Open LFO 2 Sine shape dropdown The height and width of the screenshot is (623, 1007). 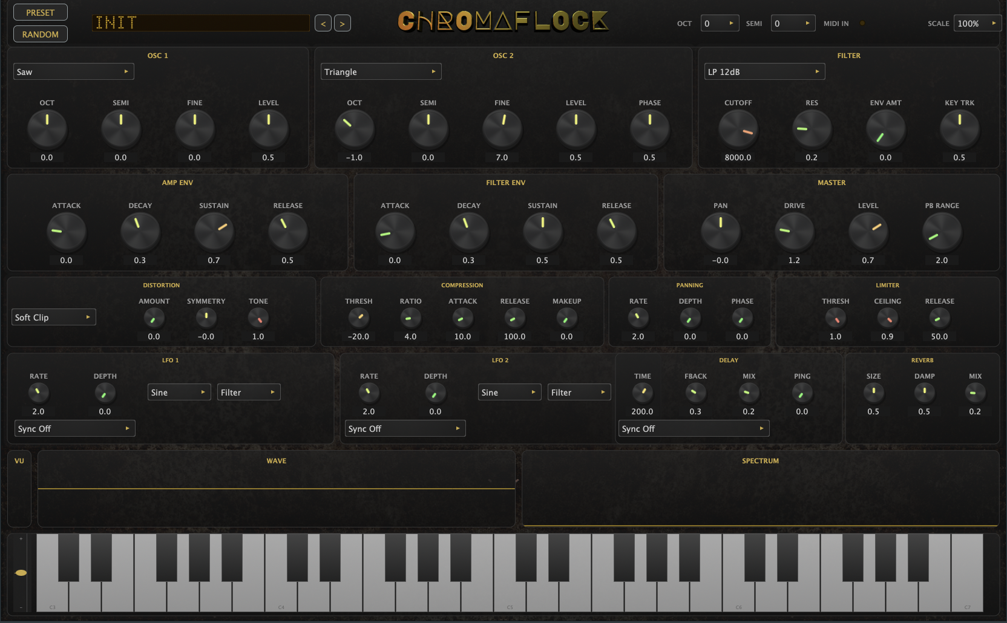tap(510, 392)
